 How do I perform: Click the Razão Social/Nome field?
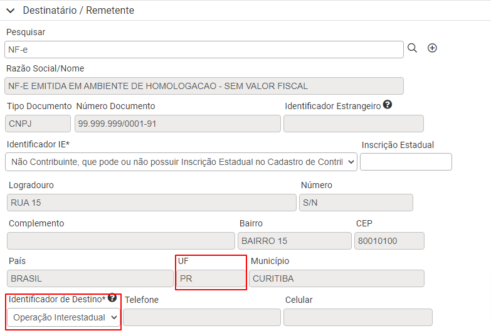click(204, 86)
